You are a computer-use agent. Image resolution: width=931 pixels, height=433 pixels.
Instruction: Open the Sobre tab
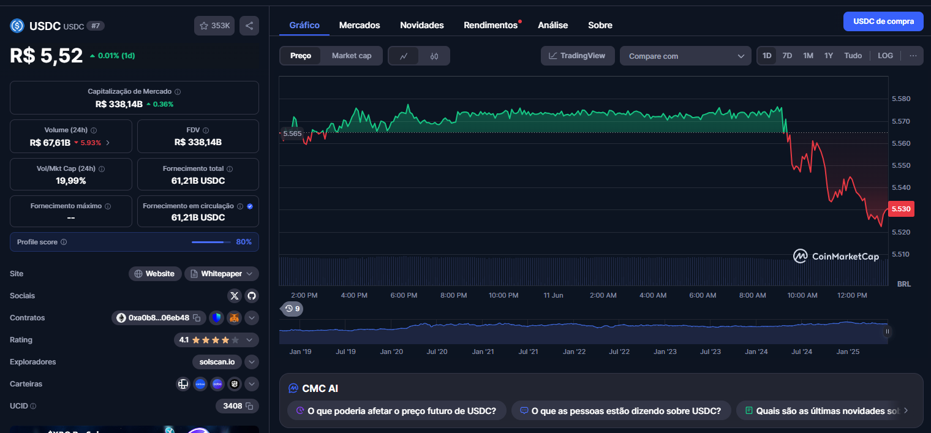tap(600, 25)
